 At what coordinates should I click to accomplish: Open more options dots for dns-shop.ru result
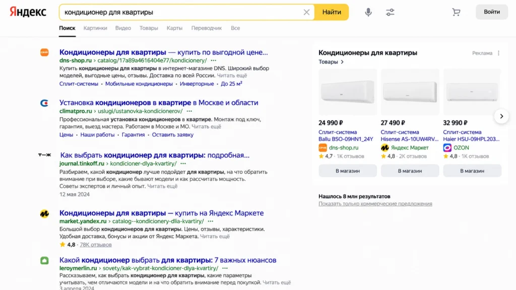(214, 60)
